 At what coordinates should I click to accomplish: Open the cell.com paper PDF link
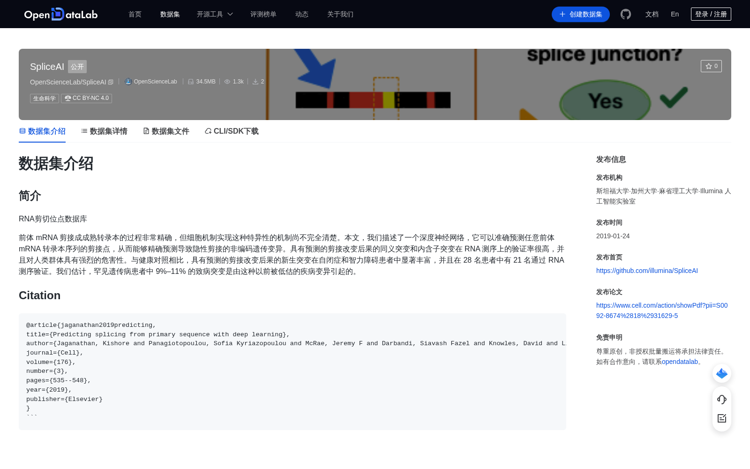(662, 310)
